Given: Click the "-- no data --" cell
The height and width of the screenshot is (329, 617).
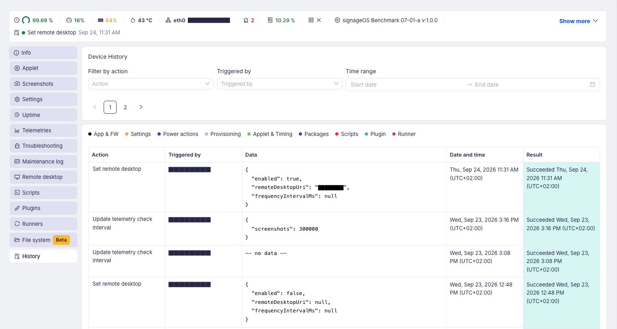Looking at the screenshot, I should point(344,261).
